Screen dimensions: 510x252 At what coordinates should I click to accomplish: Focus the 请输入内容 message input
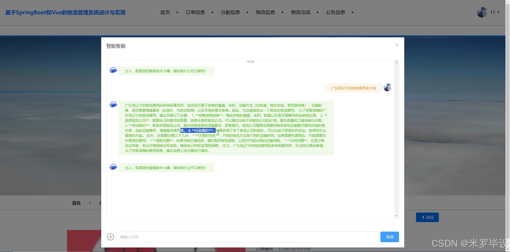[247, 237]
